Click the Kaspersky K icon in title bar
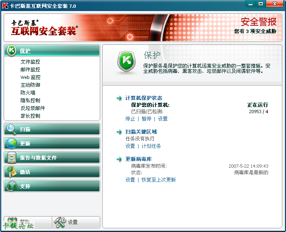The width and height of the screenshot is (286, 232). (x=5, y=6)
